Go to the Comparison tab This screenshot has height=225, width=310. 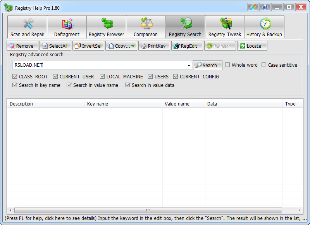tap(146, 27)
